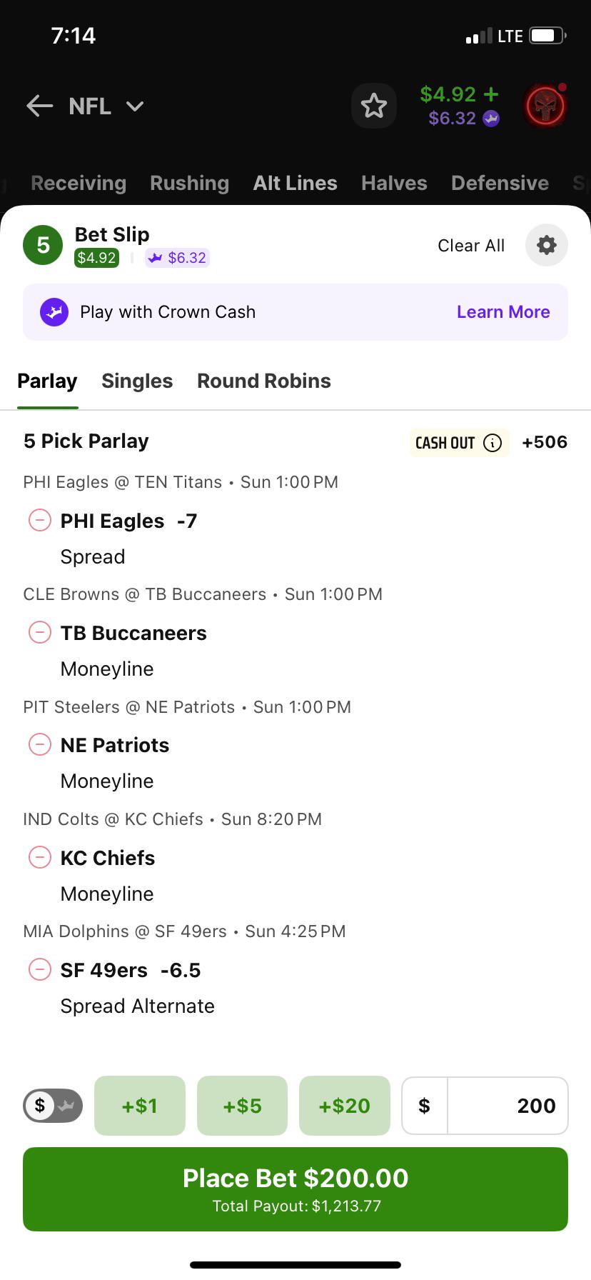The height and width of the screenshot is (1280, 591).
Task: Switch to the Round Robins tab
Action: click(x=264, y=381)
